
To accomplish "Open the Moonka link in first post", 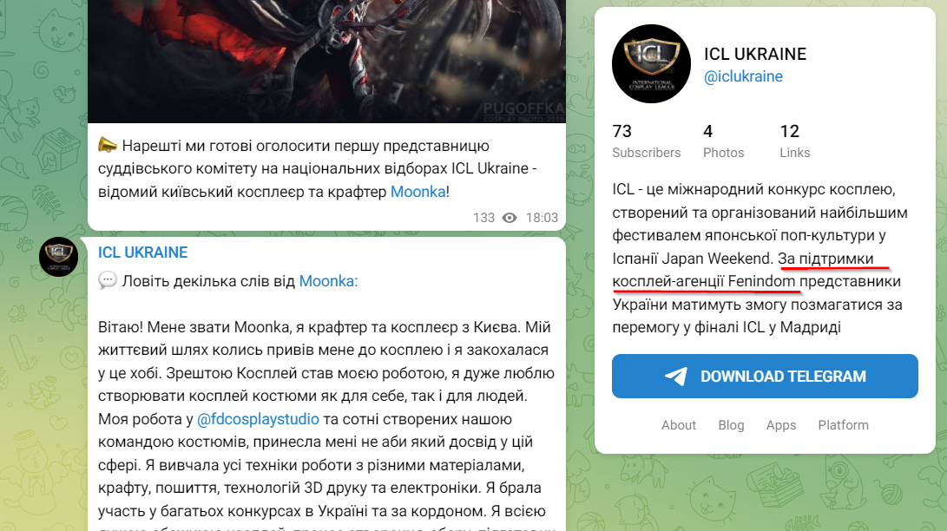I will point(418,192).
